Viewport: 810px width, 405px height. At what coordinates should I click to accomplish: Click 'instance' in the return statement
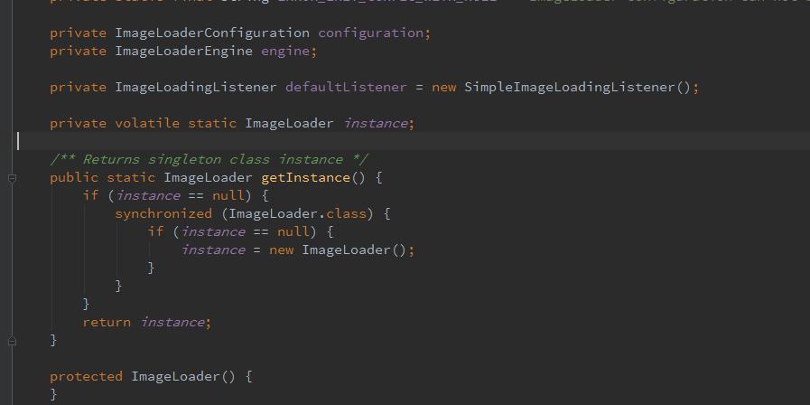172,322
